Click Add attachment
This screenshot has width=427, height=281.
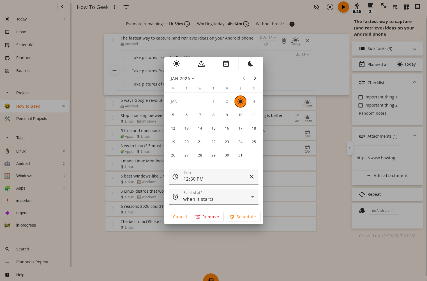(387, 176)
